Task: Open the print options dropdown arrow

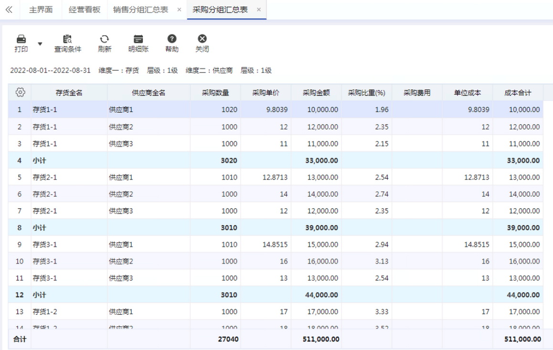Action: [x=40, y=44]
